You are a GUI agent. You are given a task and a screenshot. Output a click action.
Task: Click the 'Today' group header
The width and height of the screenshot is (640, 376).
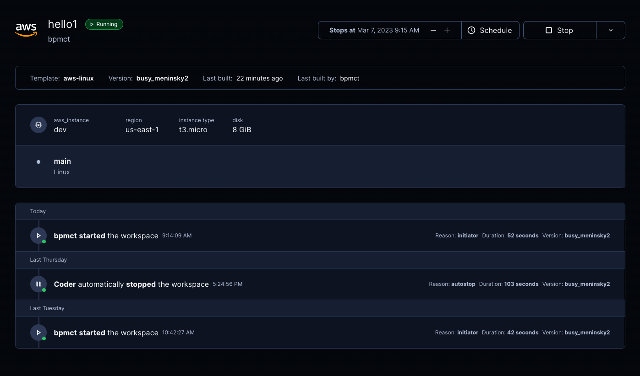click(x=320, y=211)
